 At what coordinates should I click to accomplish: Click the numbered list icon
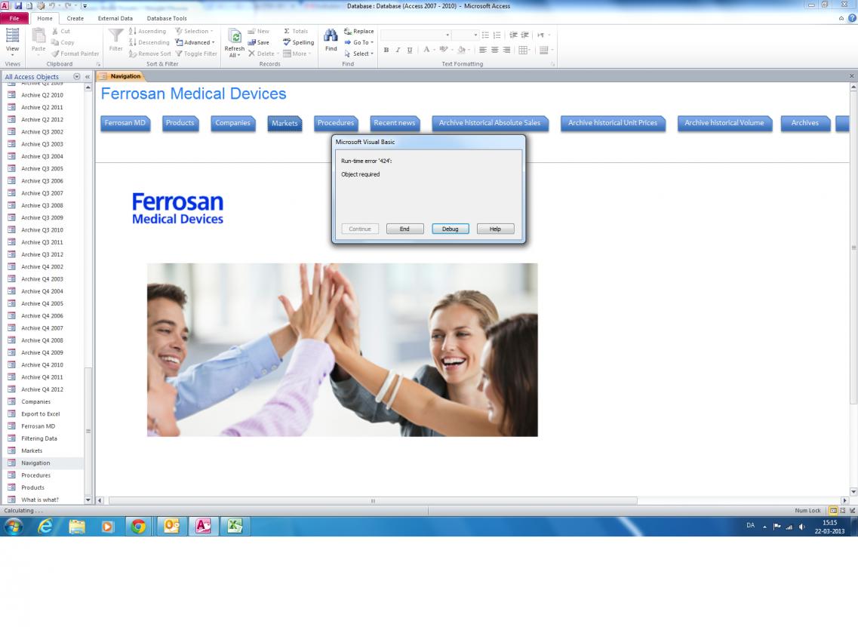[497, 35]
